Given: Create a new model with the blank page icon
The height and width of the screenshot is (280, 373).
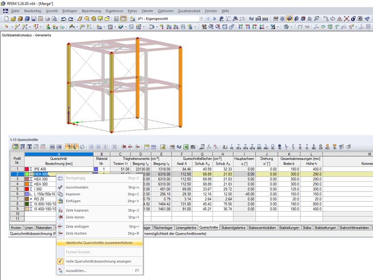Looking at the screenshot, I should point(6,19).
